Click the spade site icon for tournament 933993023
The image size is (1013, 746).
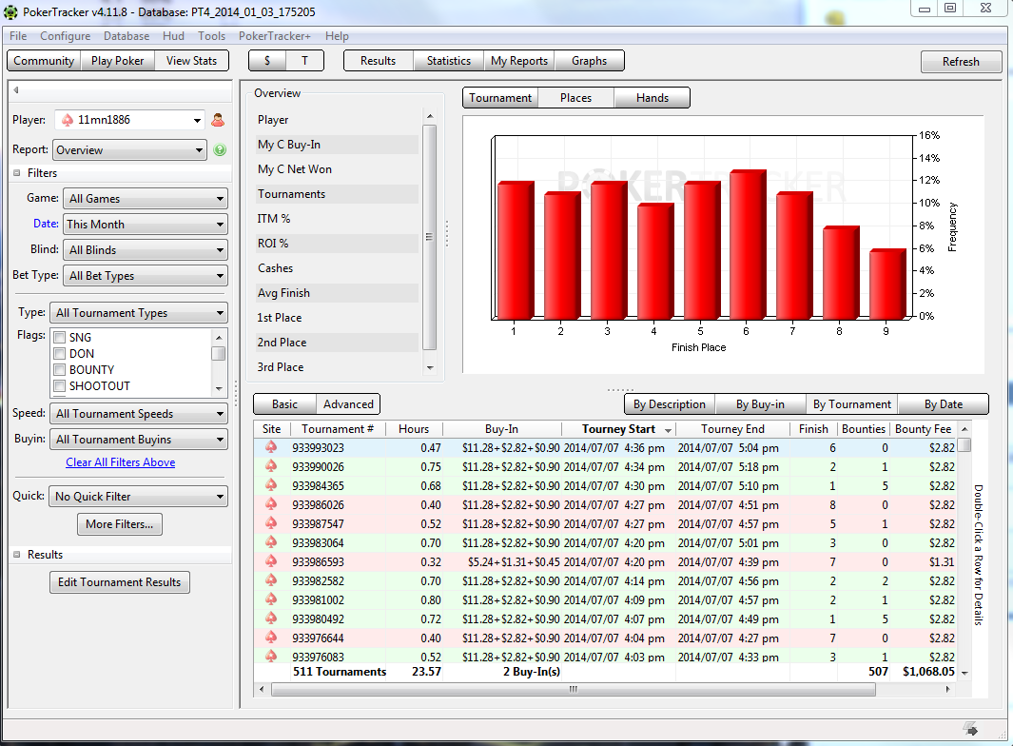pos(271,447)
